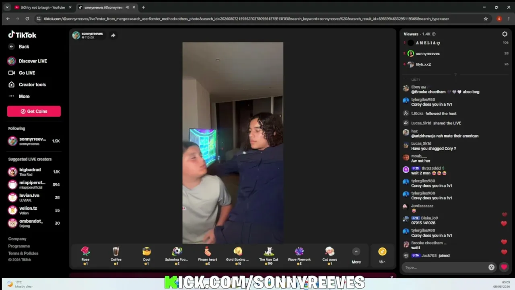The height and width of the screenshot is (290, 515).
Task: Click commenter Jordzzzzzzz in chat
Action: click(x=422, y=206)
